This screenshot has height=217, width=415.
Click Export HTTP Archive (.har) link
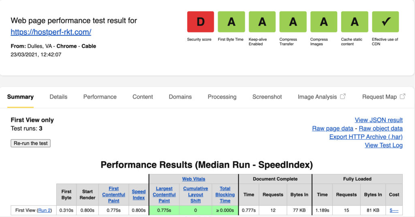[366, 137]
